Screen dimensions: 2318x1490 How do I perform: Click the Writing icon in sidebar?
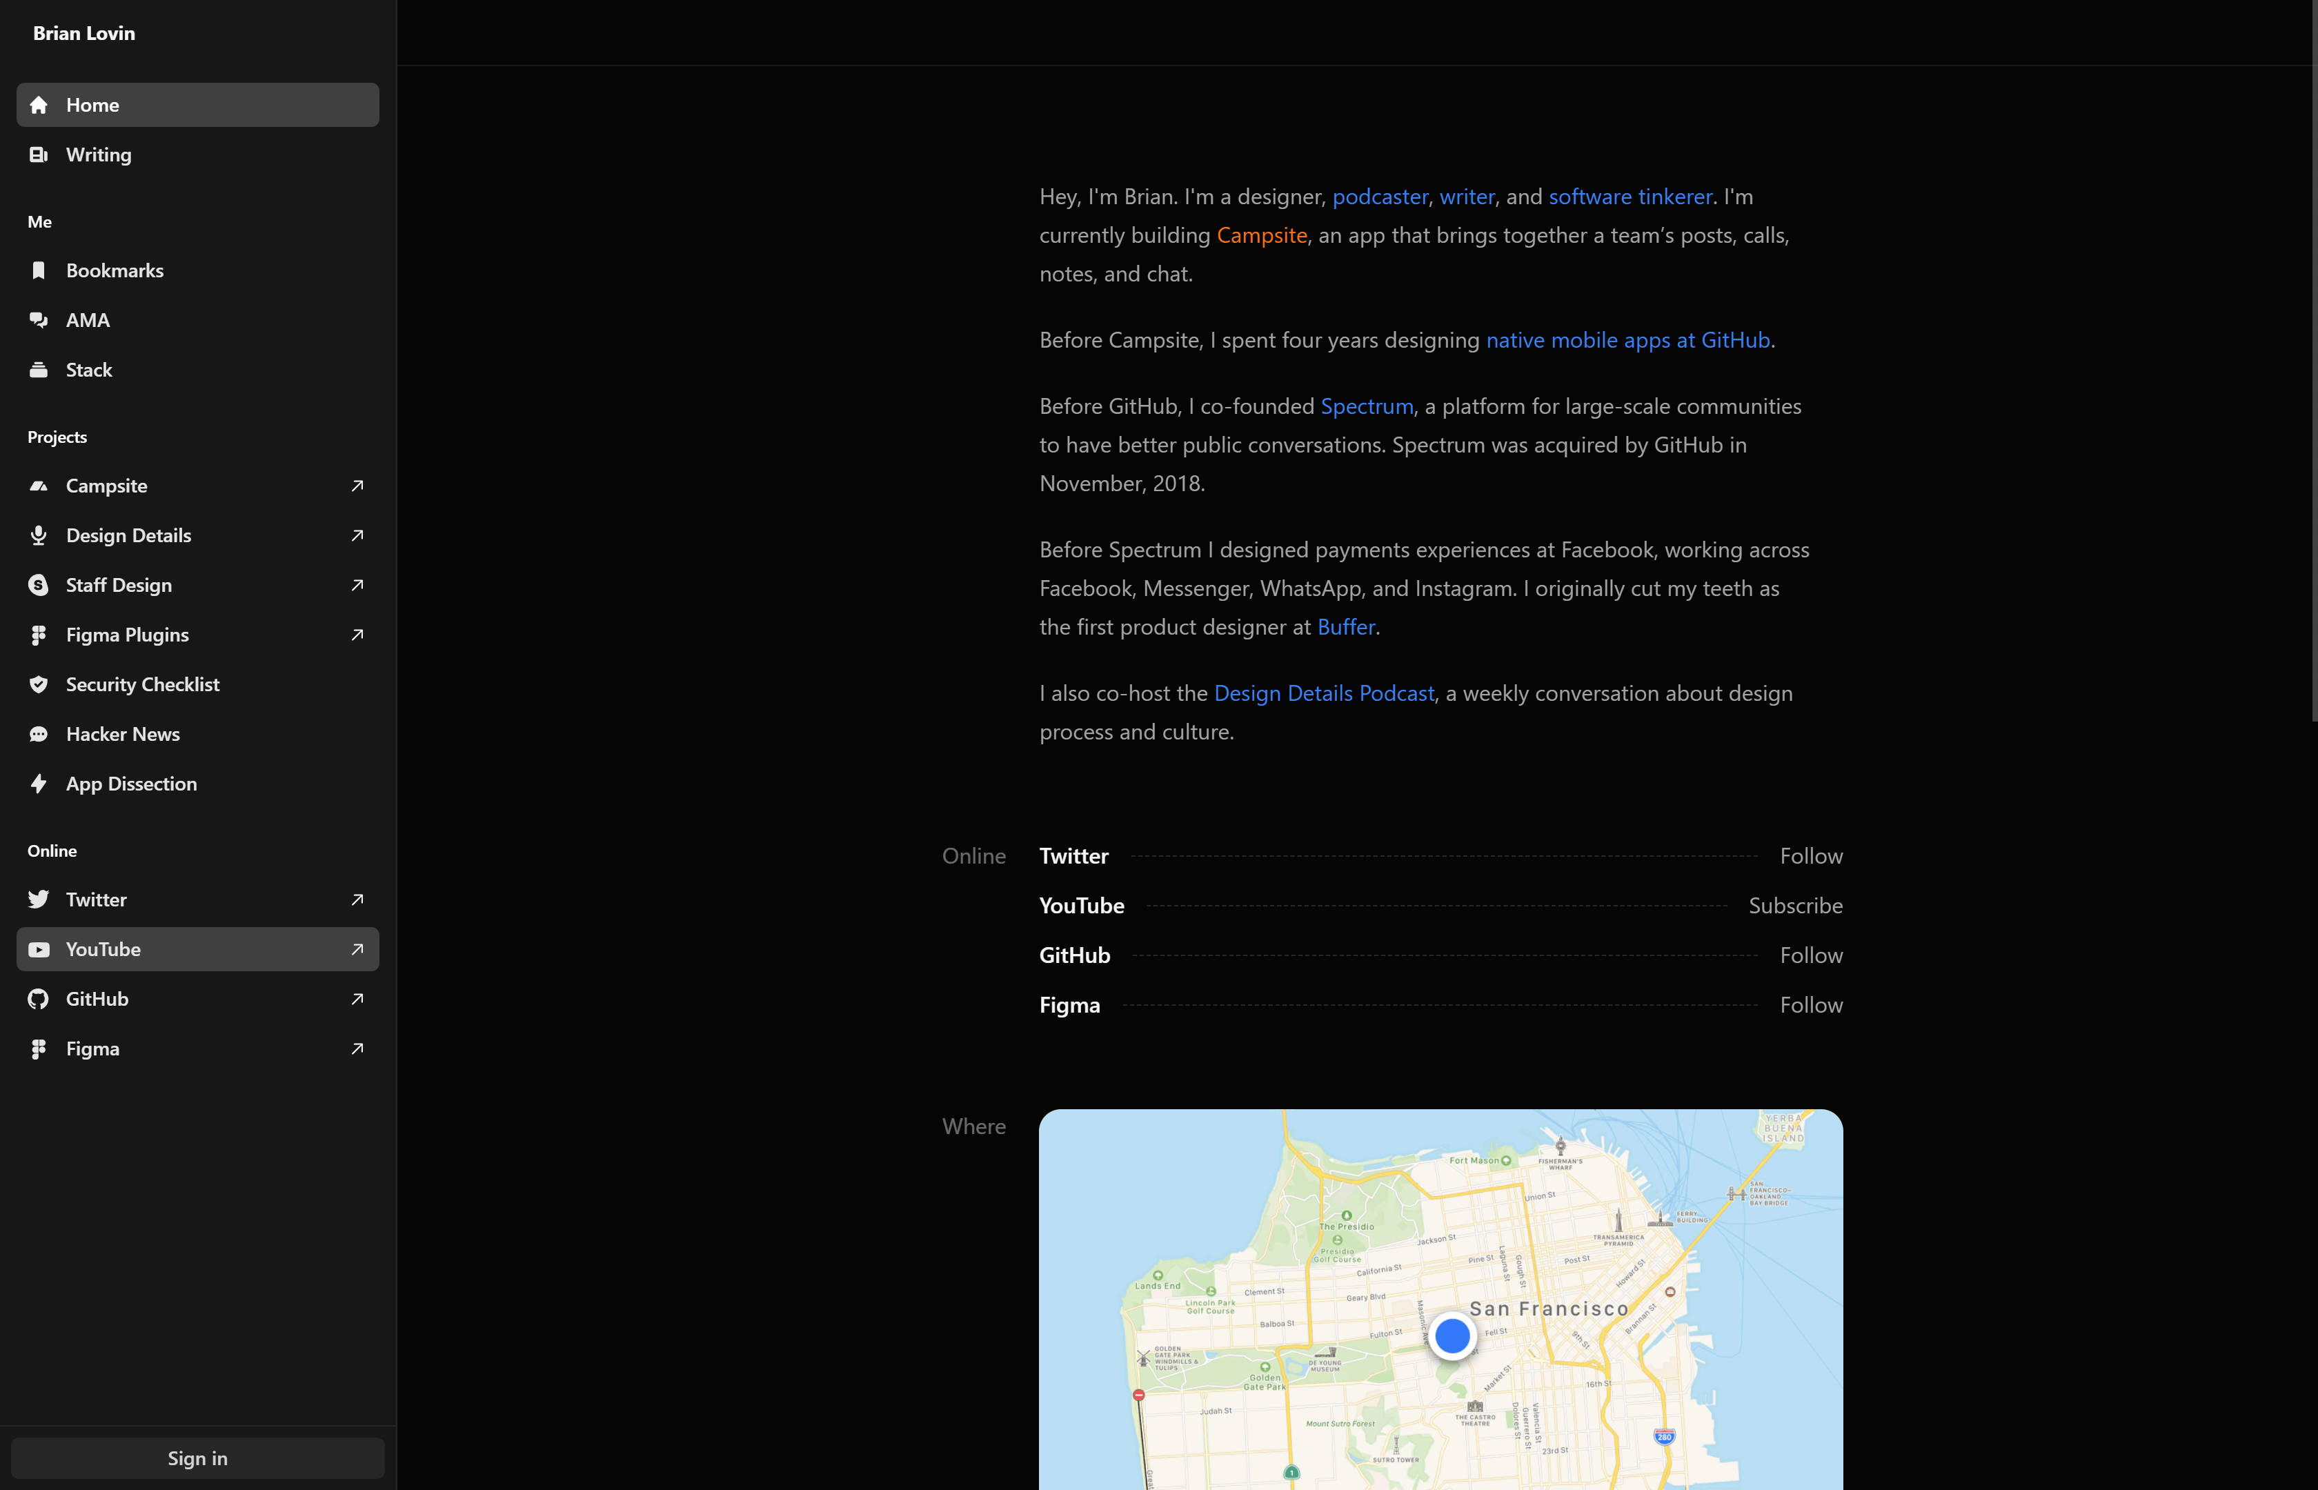[39, 155]
